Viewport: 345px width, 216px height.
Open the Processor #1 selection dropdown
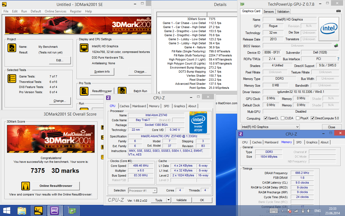point(143,191)
